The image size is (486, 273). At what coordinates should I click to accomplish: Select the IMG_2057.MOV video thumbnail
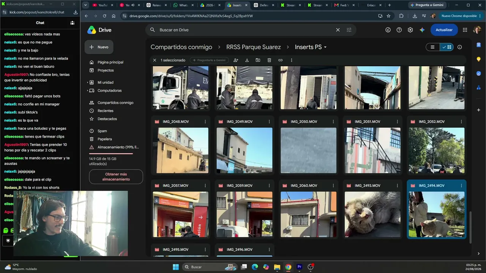click(181, 215)
